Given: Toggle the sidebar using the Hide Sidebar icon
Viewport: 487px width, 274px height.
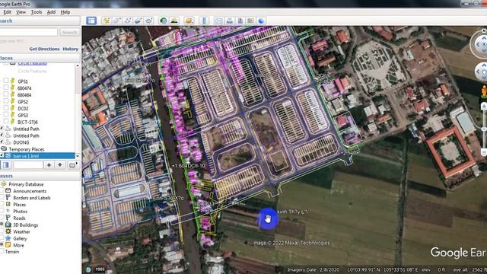Looking at the screenshot, I should pos(91,21).
